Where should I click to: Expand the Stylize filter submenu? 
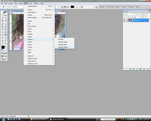39,45
